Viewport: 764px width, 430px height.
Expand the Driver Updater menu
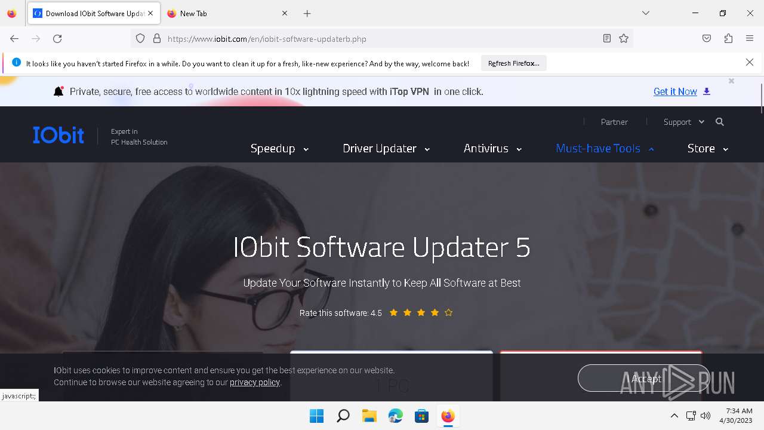[x=386, y=149]
